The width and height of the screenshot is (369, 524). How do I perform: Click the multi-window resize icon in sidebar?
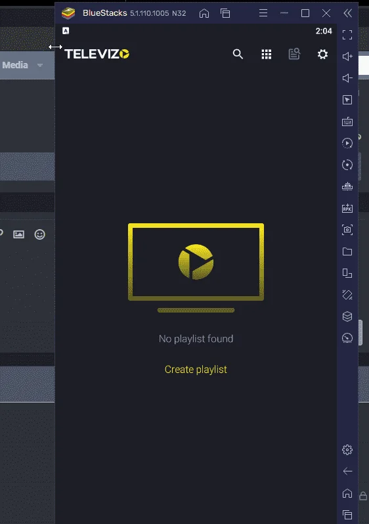347,273
